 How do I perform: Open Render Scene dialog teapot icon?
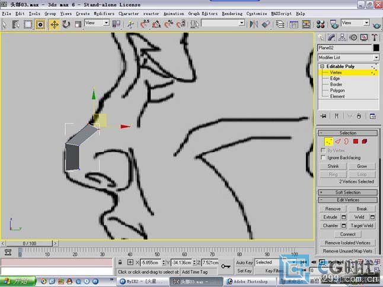pos(334,24)
